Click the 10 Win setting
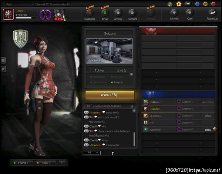Image resolution: width=222 pixels, height=174 pixels. pyautogui.click(x=99, y=70)
